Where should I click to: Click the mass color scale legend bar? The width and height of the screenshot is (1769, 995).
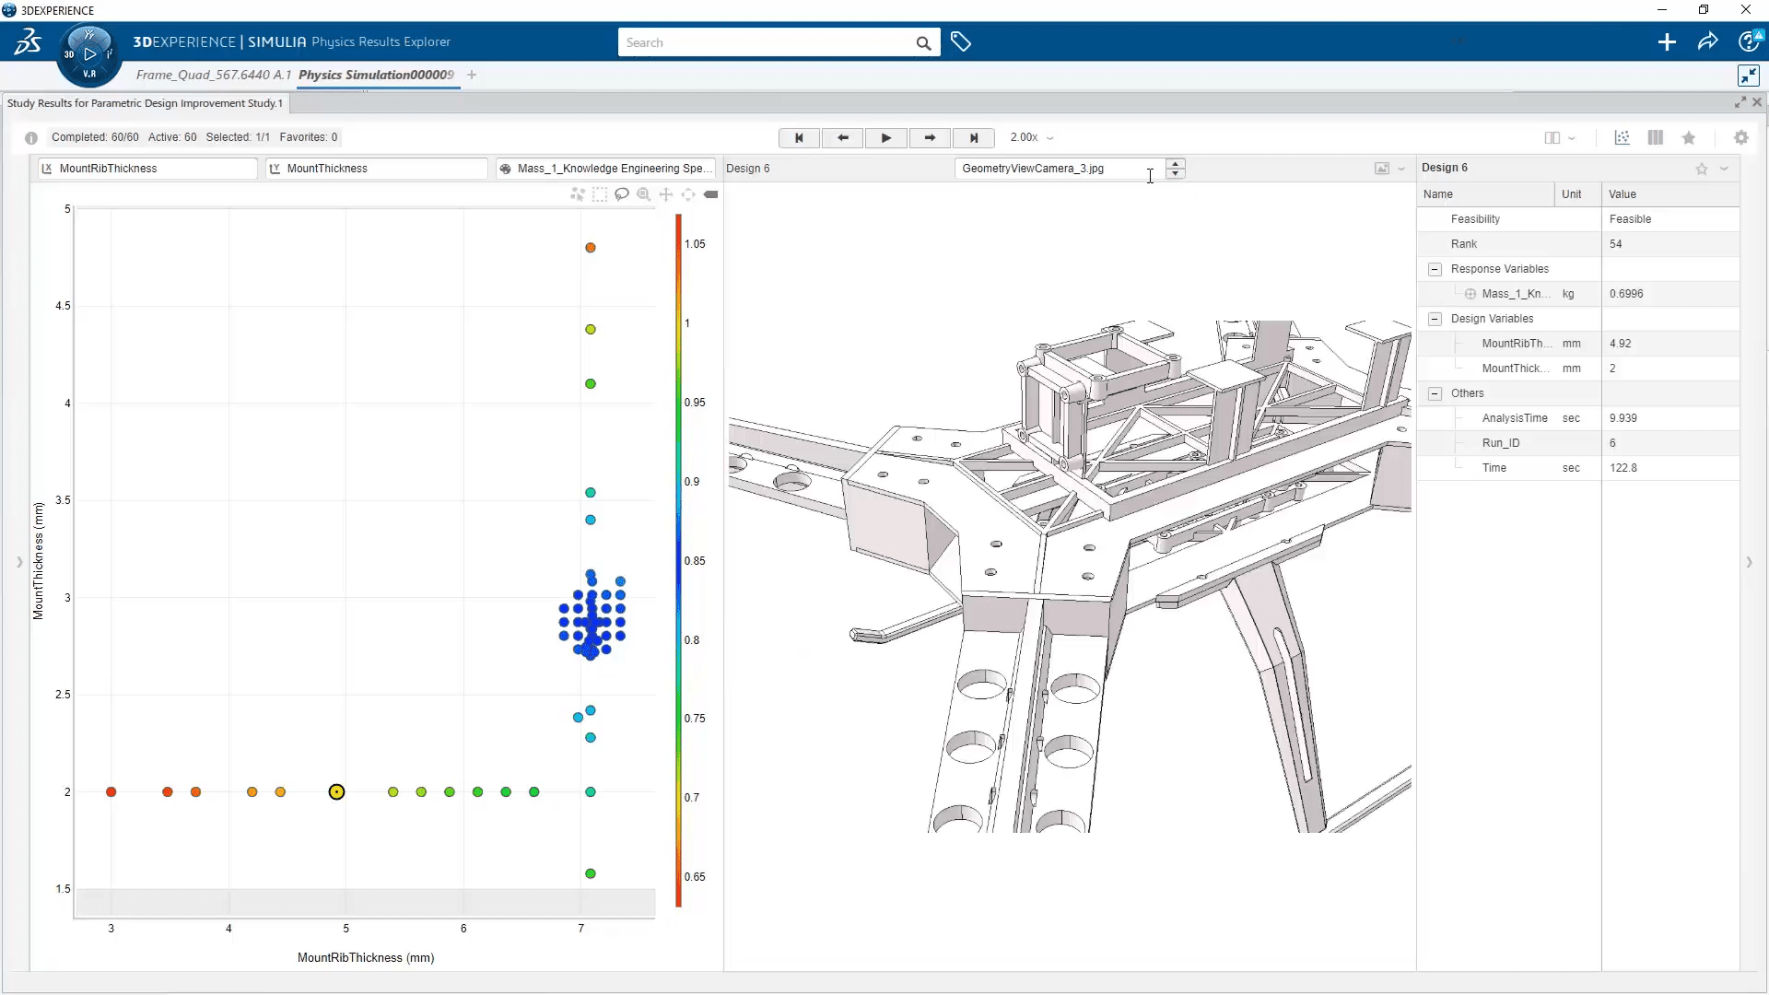click(678, 560)
